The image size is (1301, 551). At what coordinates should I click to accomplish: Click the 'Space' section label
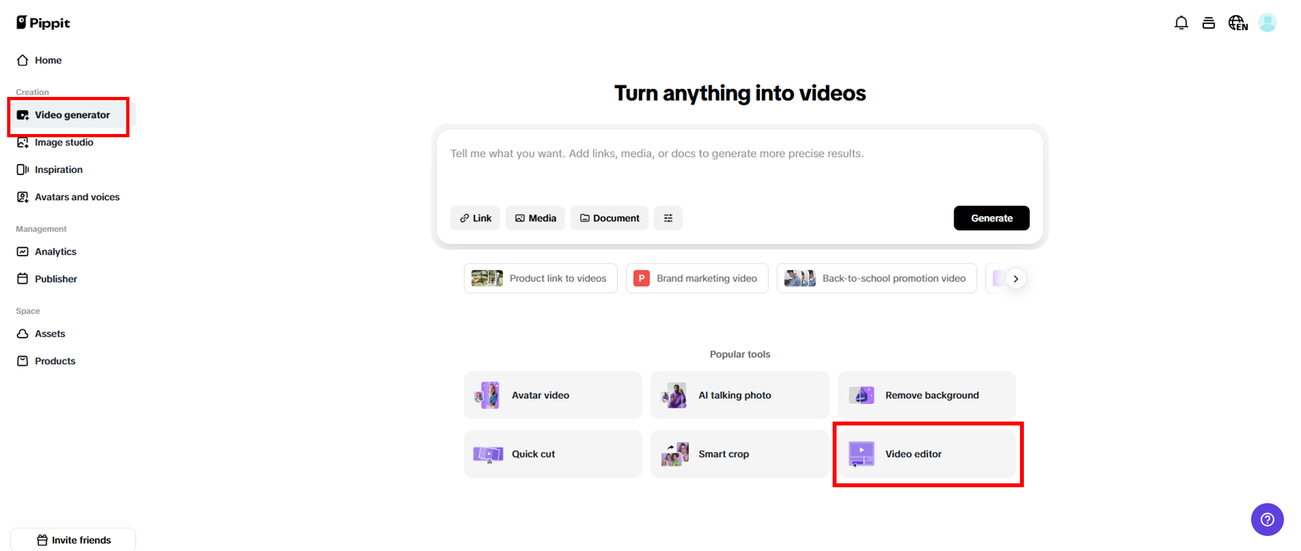28,311
